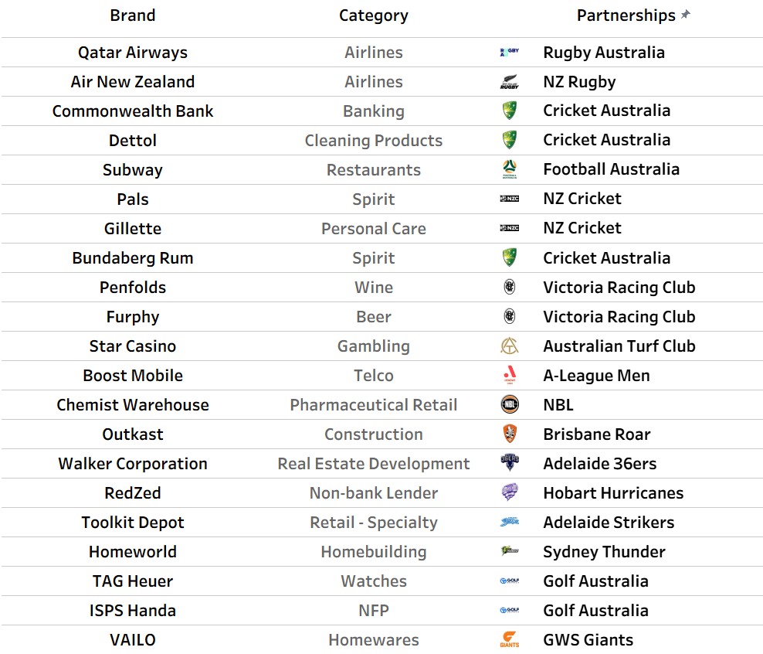
Task: Click the Sydney Thunder partnership label
Action: tap(604, 552)
